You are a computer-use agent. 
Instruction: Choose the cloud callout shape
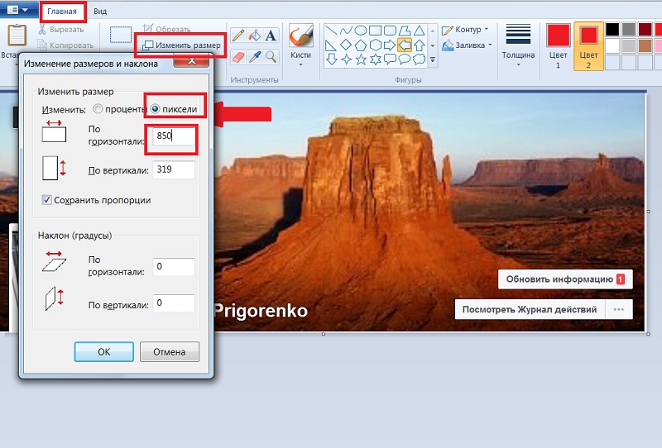pyautogui.click(x=420, y=59)
